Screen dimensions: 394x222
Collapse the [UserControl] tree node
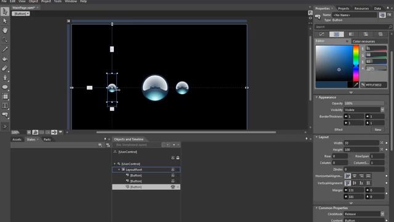[x=115, y=164]
